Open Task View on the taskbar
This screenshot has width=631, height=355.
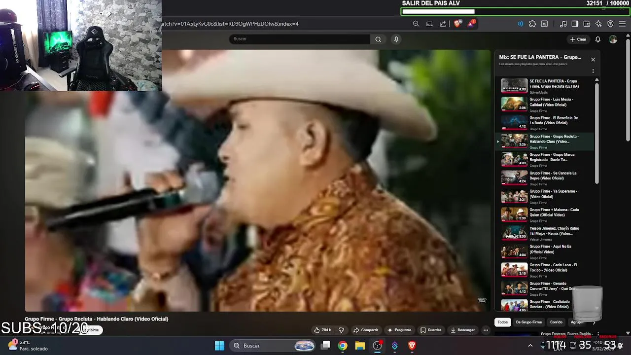tap(326, 346)
